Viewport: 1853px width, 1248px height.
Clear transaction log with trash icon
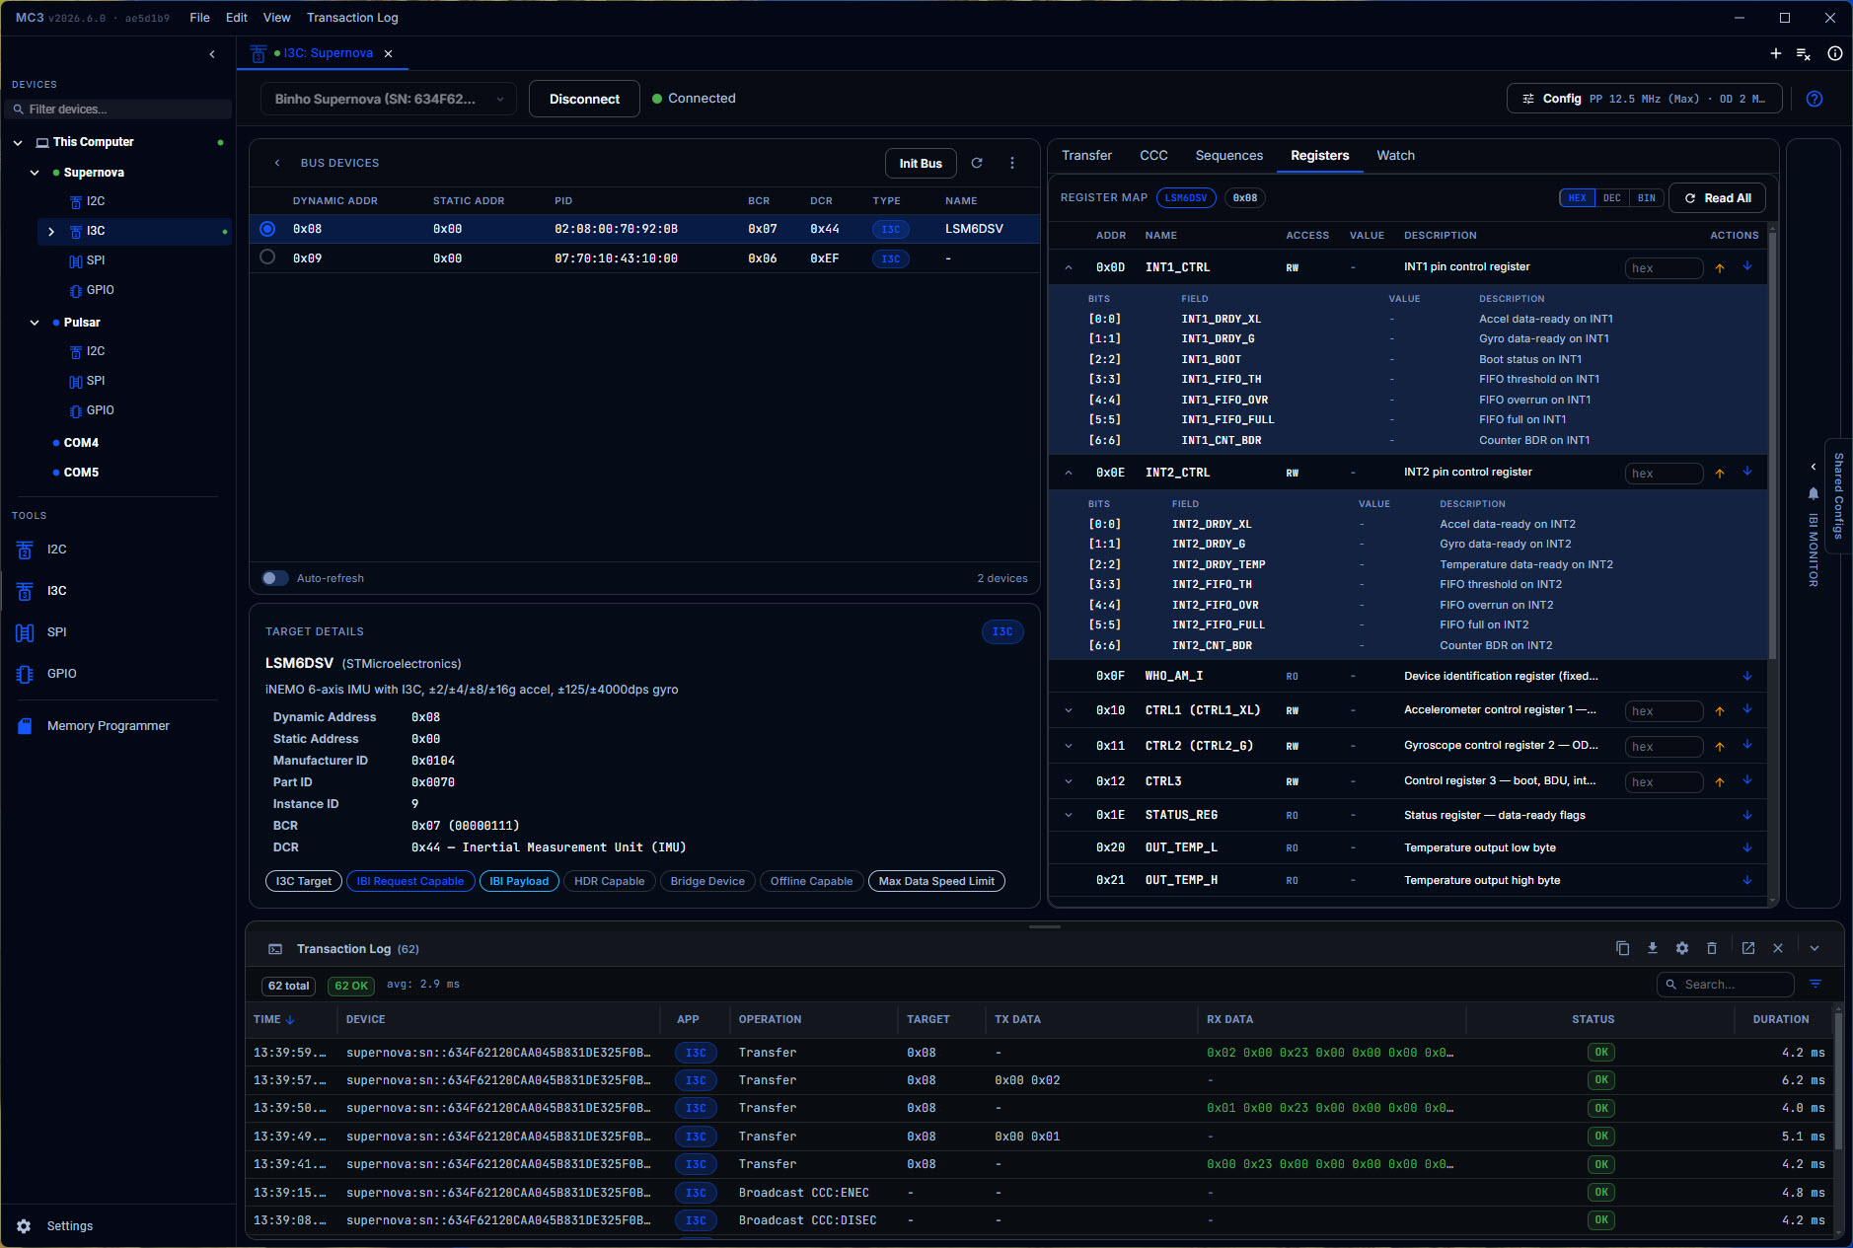point(1712,948)
